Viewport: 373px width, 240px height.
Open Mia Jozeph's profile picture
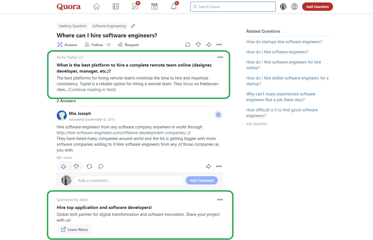click(x=62, y=115)
